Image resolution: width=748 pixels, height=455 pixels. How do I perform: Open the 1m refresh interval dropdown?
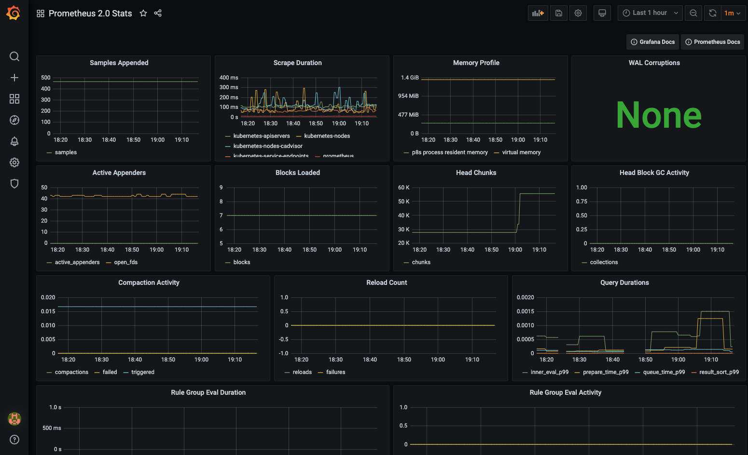click(733, 13)
